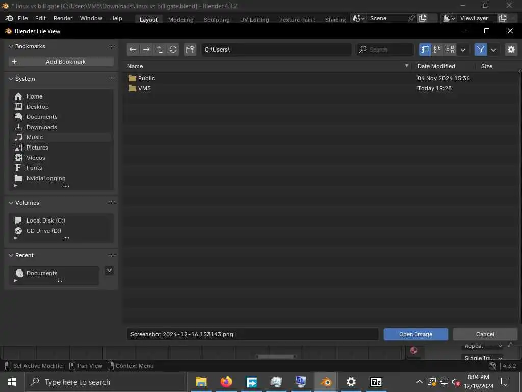This screenshot has width=522, height=392.
Task: Collapse the Recent panel
Action: click(x=21, y=255)
